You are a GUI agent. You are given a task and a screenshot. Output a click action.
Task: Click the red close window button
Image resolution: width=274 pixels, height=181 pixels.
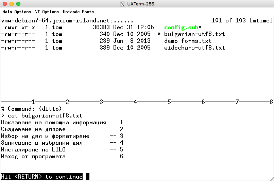5,4
